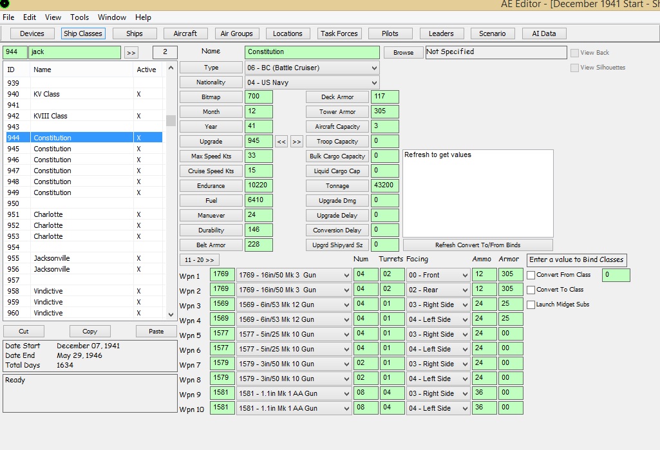Enable the View Back checkbox

click(574, 53)
